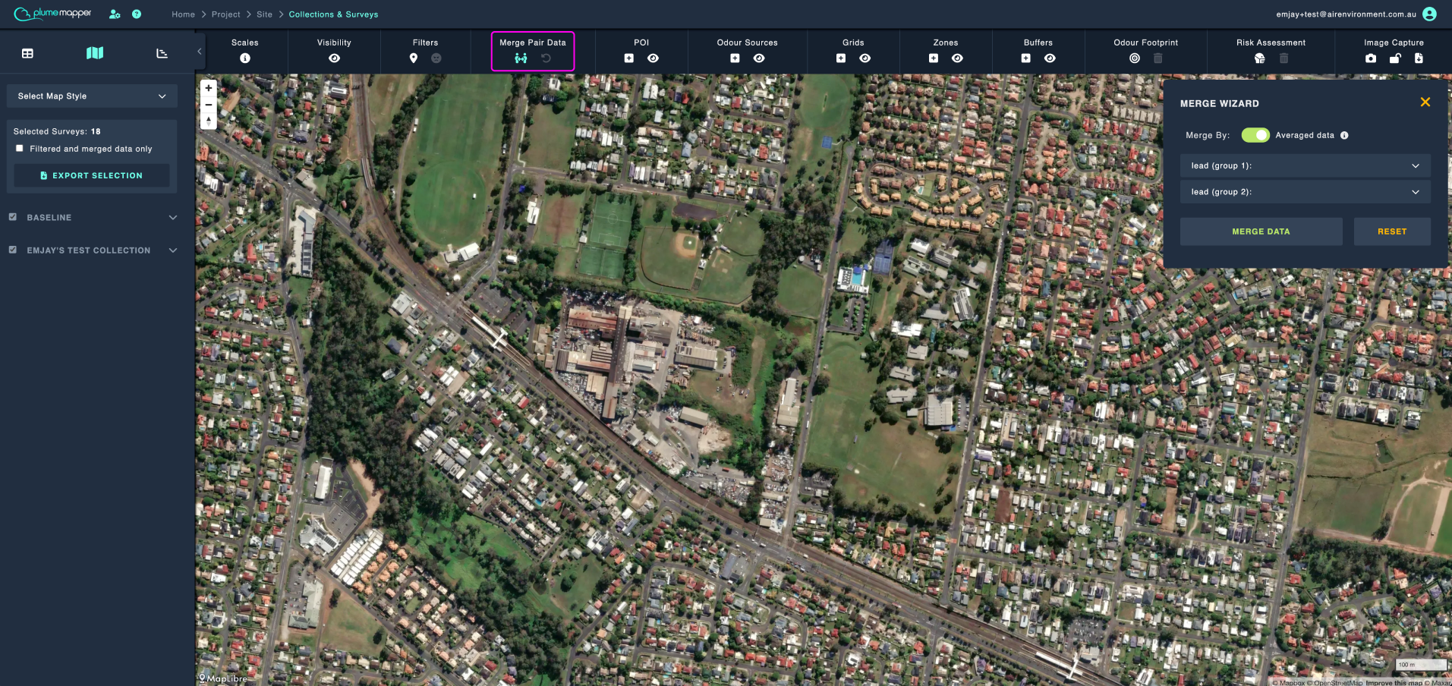Add a new POI with plus icon
This screenshot has height=686, width=1452.
(x=629, y=58)
